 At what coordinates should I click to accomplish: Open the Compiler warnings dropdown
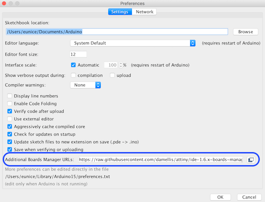(x=86, y=85)
